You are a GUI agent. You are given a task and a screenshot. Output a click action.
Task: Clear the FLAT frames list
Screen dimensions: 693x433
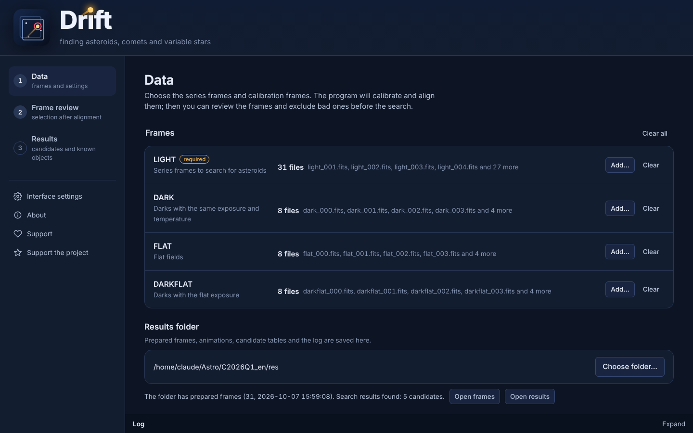[651, 252]
